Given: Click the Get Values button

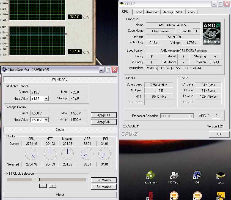Looking at the screenshot, I should [x=104, y=180].
